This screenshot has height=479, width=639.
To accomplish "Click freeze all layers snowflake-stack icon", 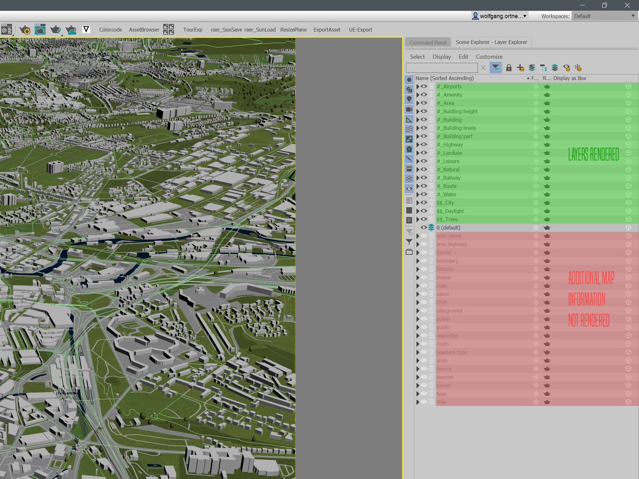I will pos(578,67).
